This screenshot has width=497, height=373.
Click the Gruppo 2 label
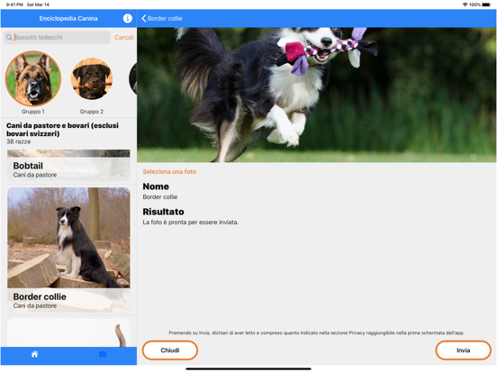[x=92, y=112]
